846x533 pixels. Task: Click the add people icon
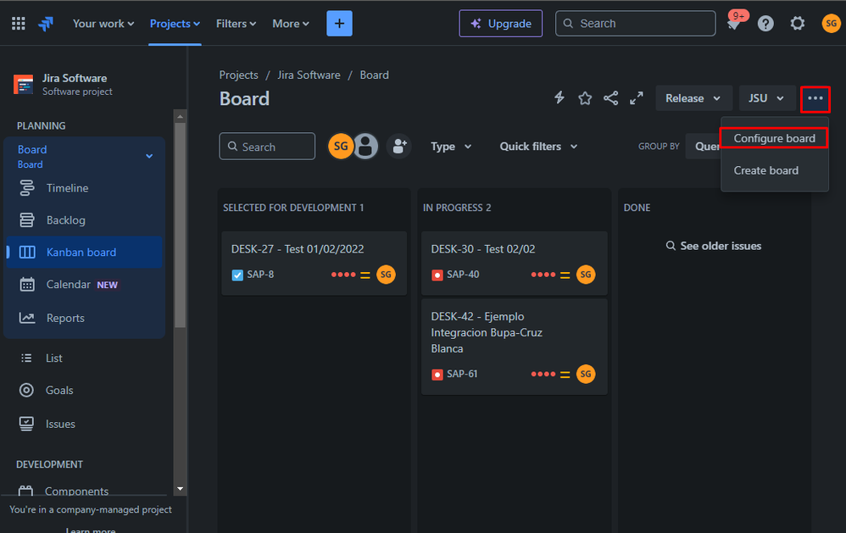click(399, 147)
